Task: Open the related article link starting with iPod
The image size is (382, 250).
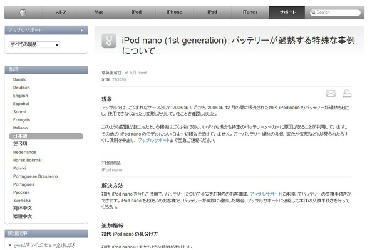Action: click(x=44, y=245)
